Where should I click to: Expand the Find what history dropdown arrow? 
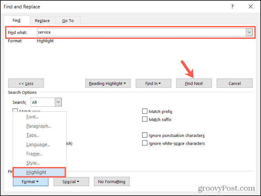coord(249,33)
